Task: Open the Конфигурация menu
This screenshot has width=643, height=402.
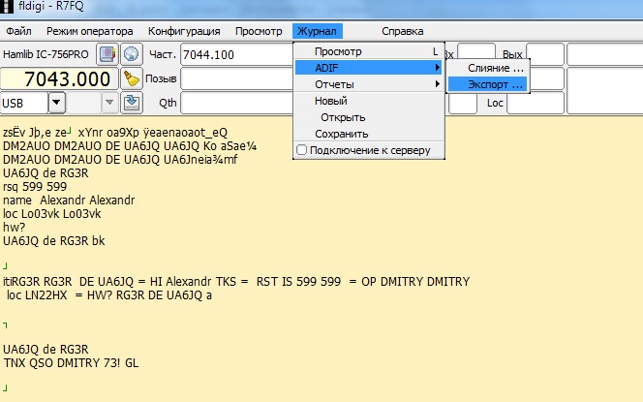Action: (184, 31)
